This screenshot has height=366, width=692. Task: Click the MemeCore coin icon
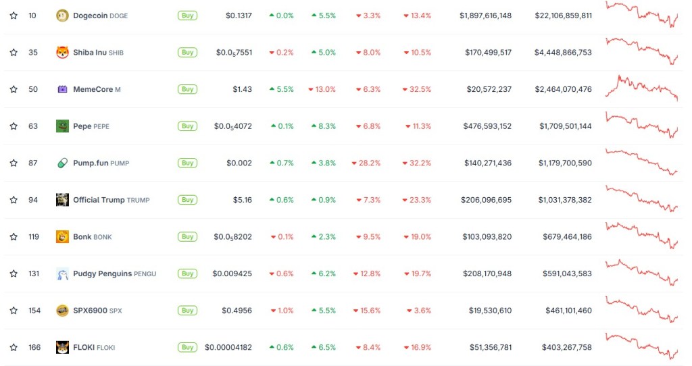click(62, 89)
